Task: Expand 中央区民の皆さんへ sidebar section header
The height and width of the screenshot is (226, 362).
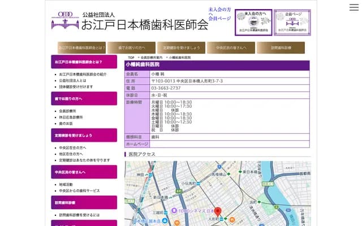Action: click(x=84, y=172)
